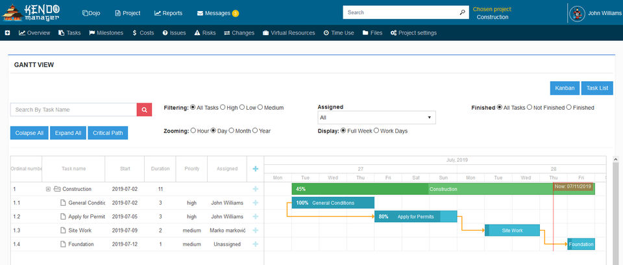Open the Risks warning triangle item

(205, 33)
